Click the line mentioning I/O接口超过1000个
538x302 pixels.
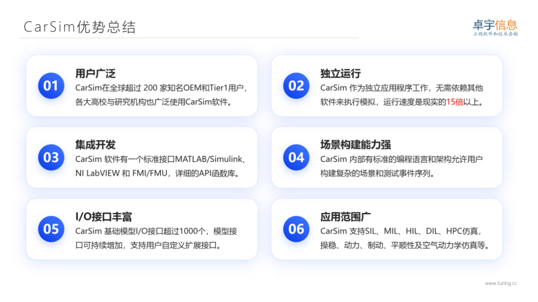coord(156,231)
